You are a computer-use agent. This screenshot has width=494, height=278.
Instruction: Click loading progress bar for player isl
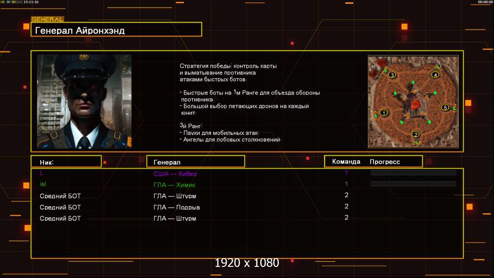413,183
